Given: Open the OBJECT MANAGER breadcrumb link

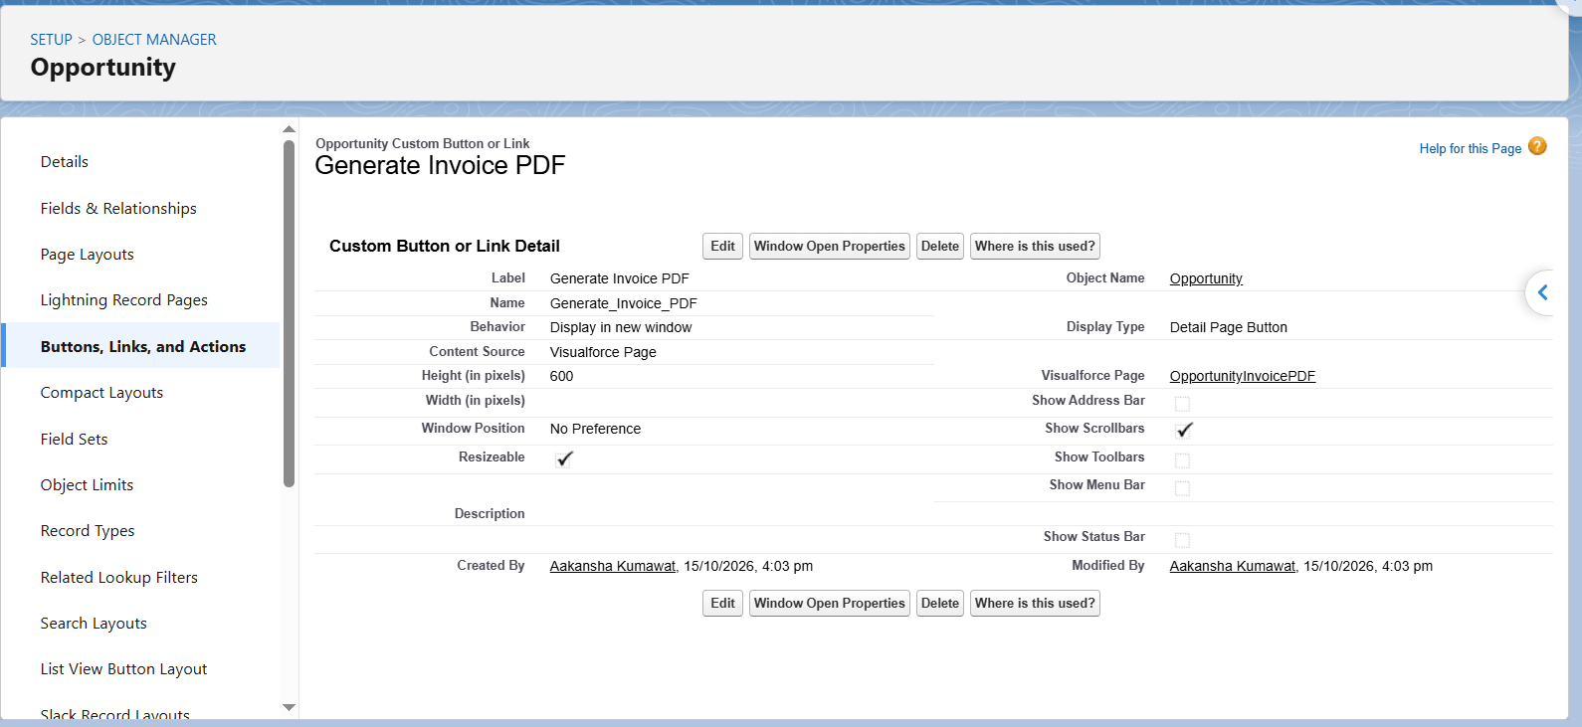Looking at the screenshot, I should point(154,40).
